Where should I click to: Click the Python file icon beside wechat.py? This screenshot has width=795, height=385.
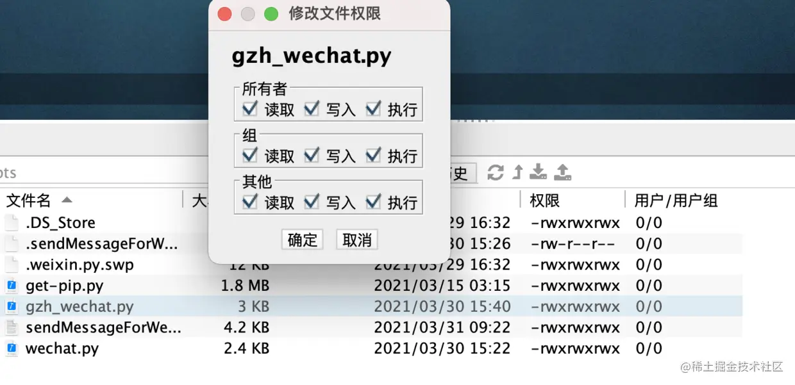(12, 348)
